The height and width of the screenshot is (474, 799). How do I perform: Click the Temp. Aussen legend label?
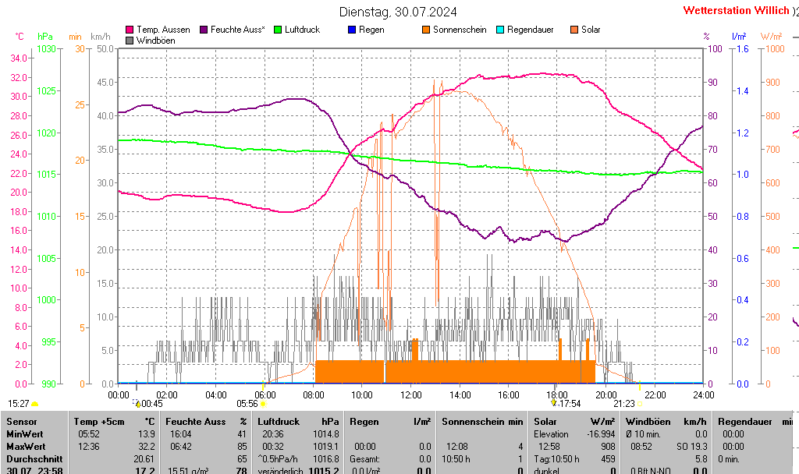click(x=163, y=30)
